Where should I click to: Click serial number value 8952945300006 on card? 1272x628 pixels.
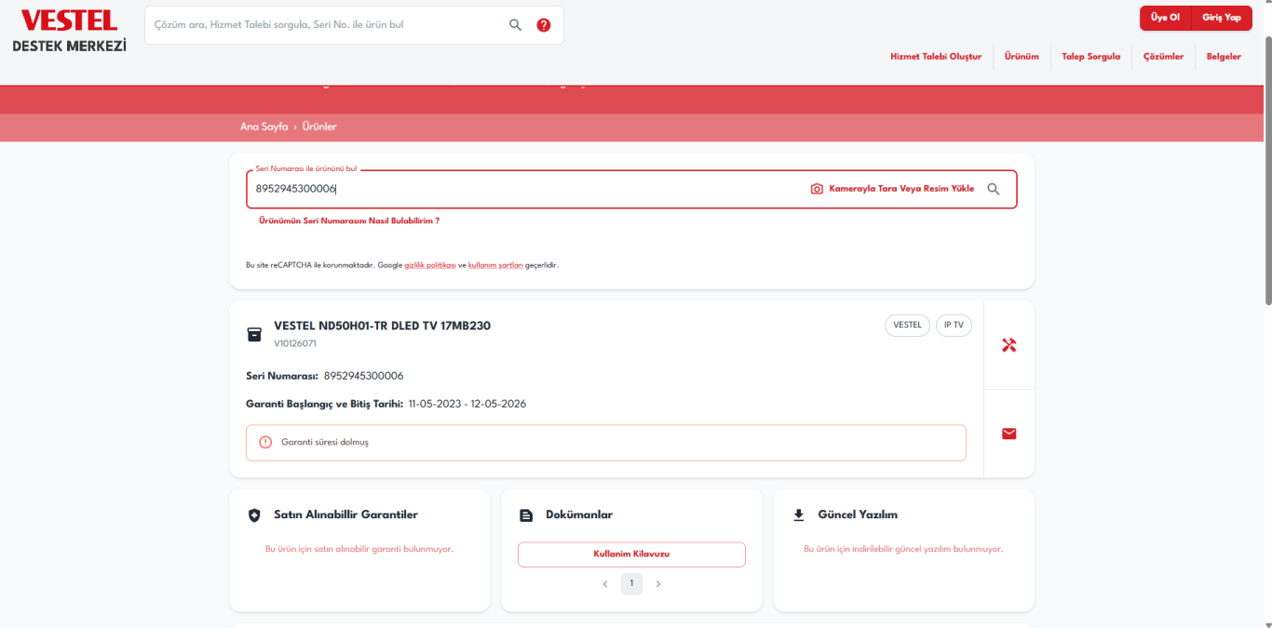(364, 376)
